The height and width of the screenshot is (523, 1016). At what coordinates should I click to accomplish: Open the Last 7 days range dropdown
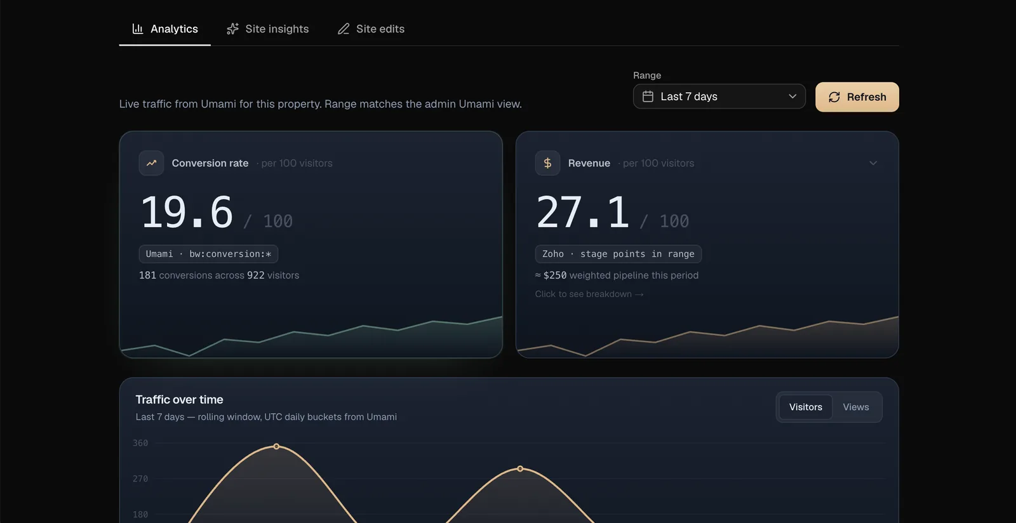[719, 96]
